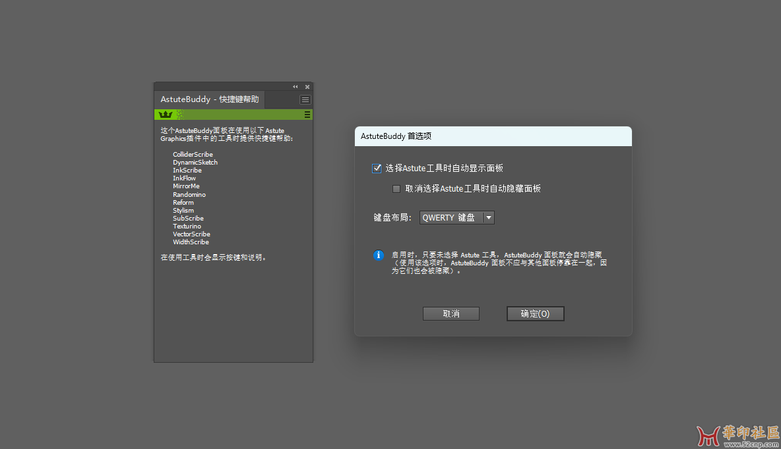781x449 pixels.
Task: Click the 键盘布局 label
Action: coord(392,218)
